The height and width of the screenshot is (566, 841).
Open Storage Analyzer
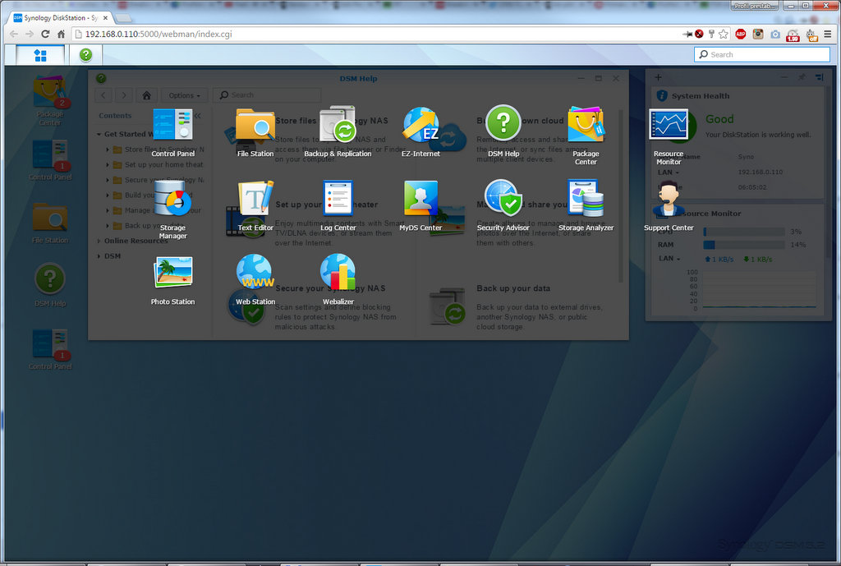click(x=586, y=206)
